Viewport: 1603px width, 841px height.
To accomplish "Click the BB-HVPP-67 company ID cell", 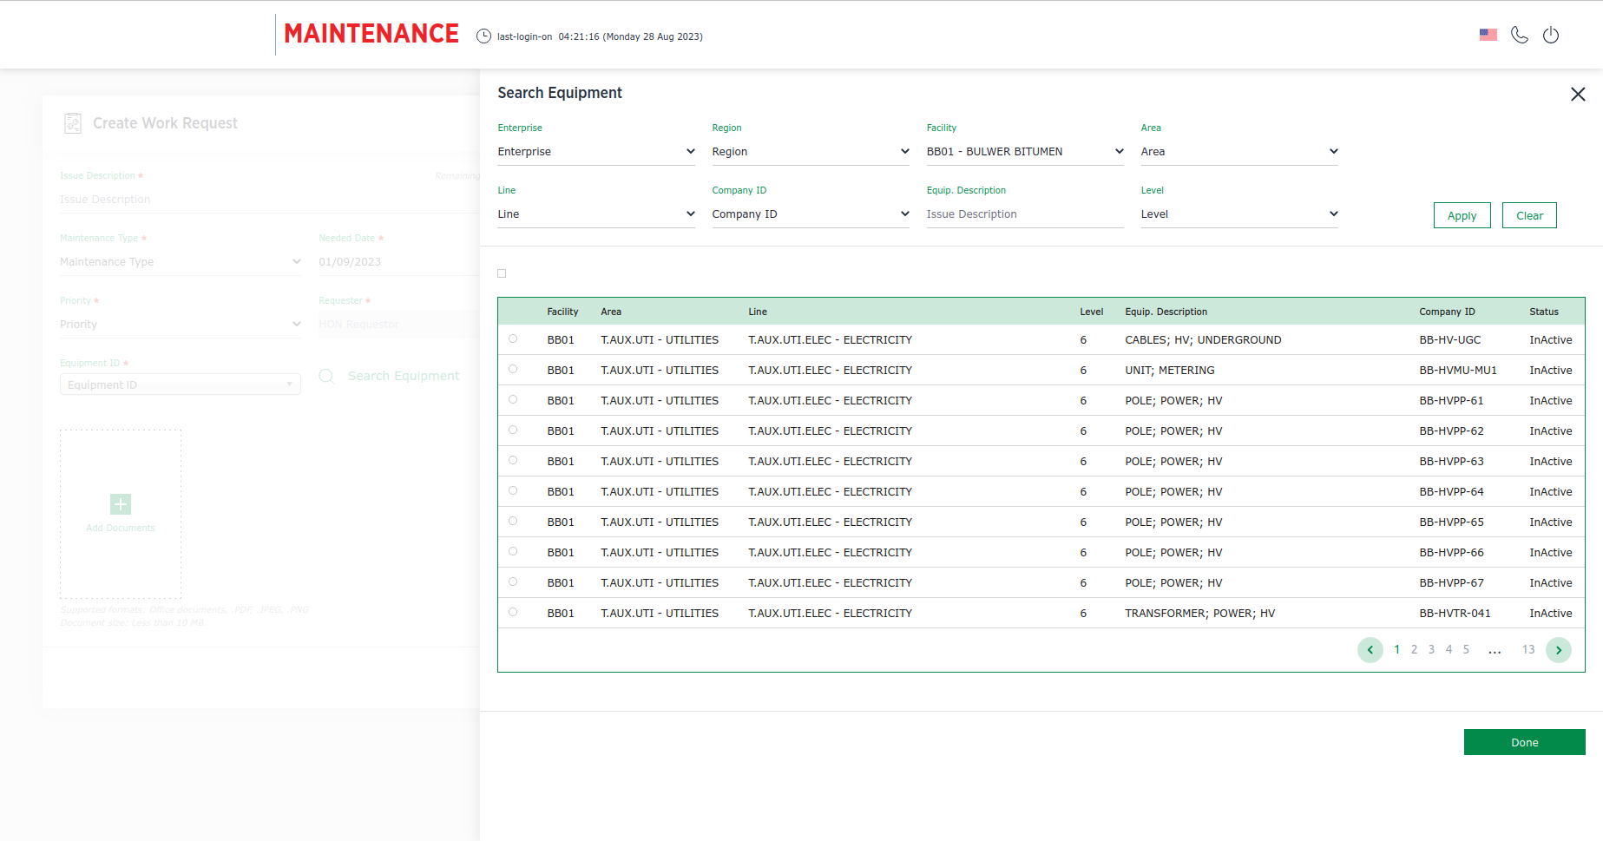I will (x=1451, y=583).
